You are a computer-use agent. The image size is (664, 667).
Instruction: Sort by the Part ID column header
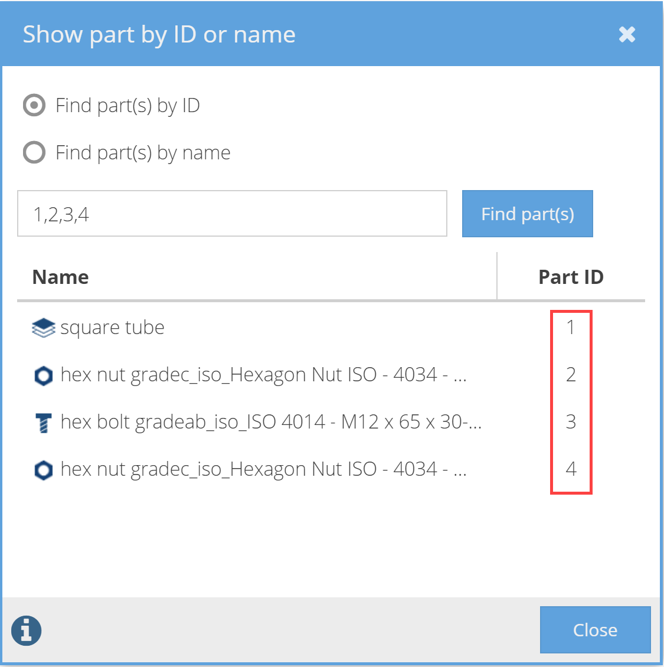[571, 277]
